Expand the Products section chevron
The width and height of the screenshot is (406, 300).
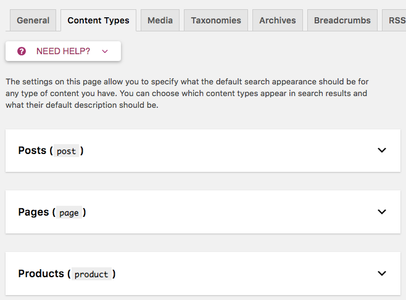[x=382, y=274]
